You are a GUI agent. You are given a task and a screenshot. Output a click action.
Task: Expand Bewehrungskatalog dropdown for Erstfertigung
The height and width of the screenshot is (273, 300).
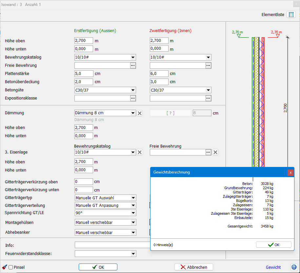tap(133, 57)
